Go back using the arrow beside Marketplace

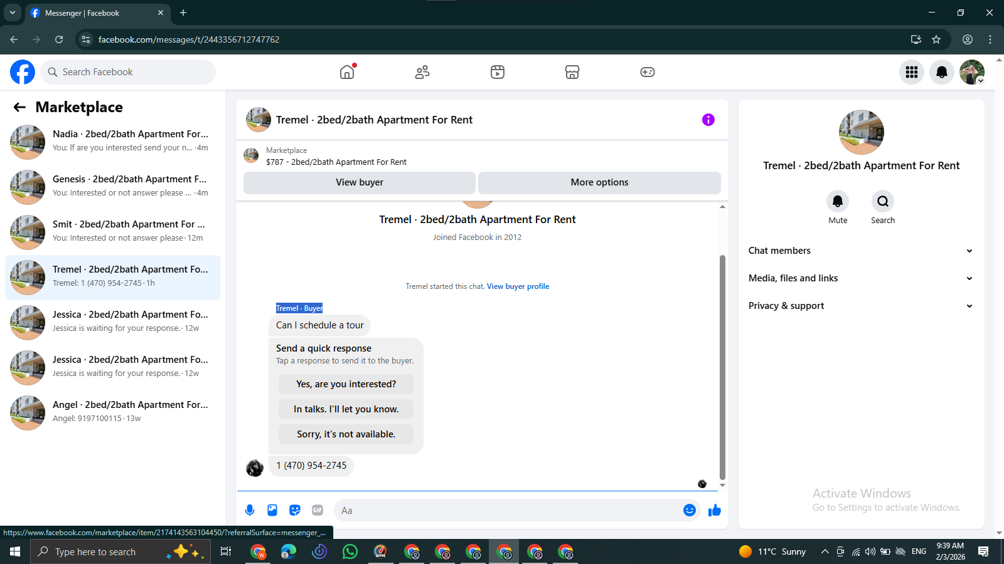(x=19, y=107)
